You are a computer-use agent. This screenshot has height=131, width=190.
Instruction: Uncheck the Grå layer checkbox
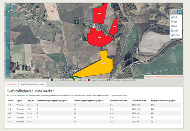pyautogui.click(x=172, y=17)
